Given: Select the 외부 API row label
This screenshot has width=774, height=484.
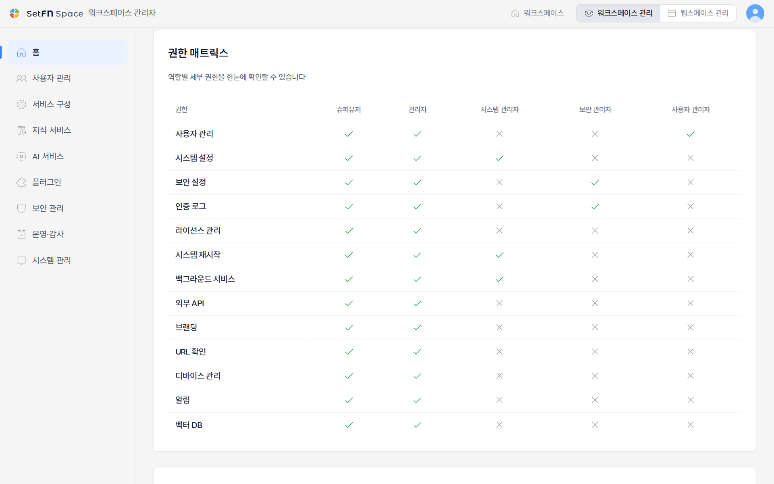Looking at the screenshot, I should tap(190, 303).
